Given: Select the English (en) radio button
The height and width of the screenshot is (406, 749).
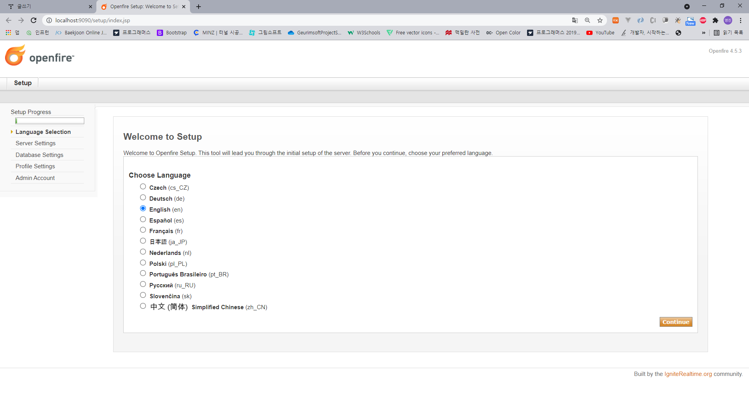Looking at the screenshot, I should pyautogui.click(x=143, y=208).
